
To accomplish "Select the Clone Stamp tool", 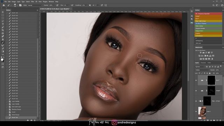I will 3,39.
